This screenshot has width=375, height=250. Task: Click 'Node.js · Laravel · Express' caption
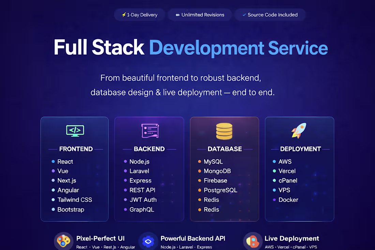coord(186,247)
